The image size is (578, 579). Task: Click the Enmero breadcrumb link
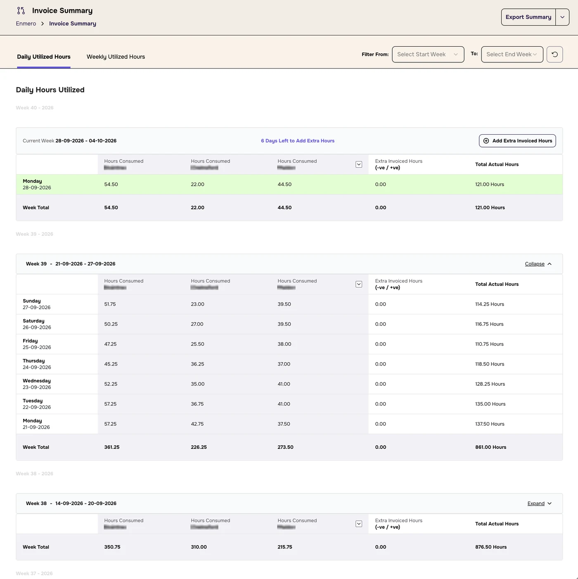pyautogui.click(x=26, y=24)
